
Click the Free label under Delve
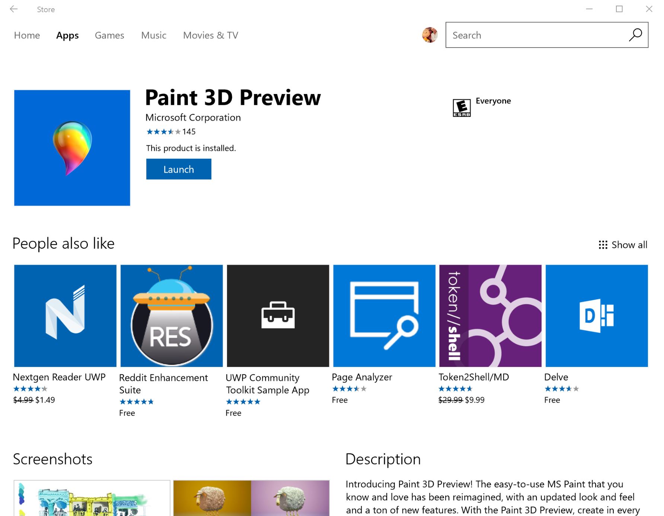point(552,400)
